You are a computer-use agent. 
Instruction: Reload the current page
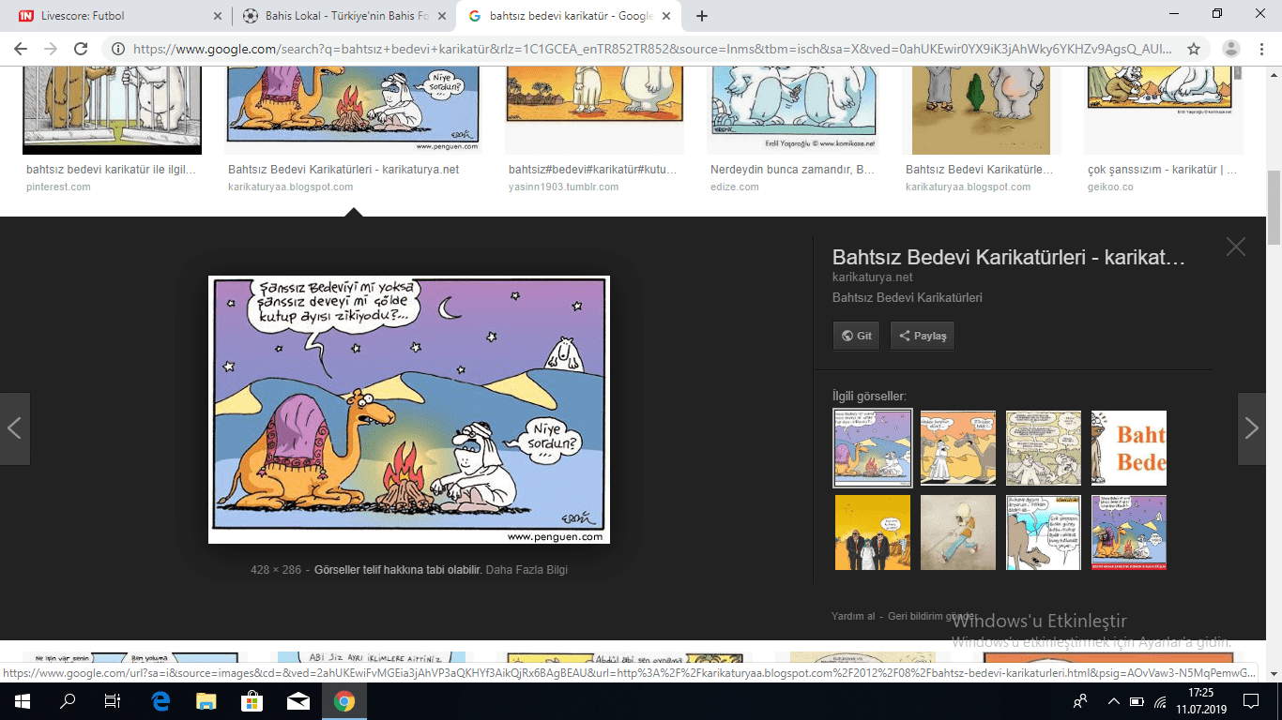click(x=81, y=49)
